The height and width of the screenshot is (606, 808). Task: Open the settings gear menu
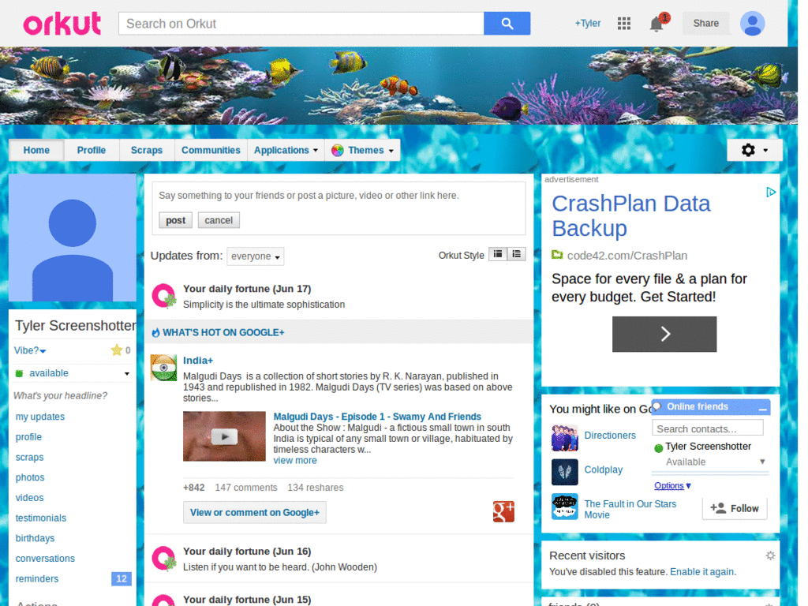click(754, 150)
